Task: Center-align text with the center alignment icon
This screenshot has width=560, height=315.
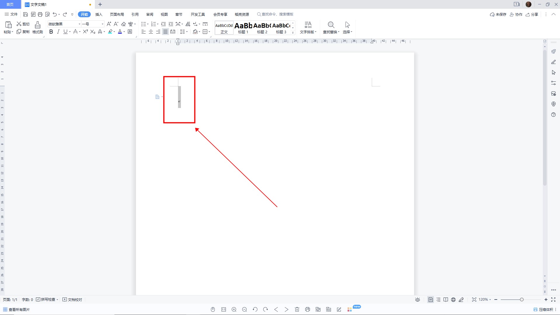Action: point(151,32)
